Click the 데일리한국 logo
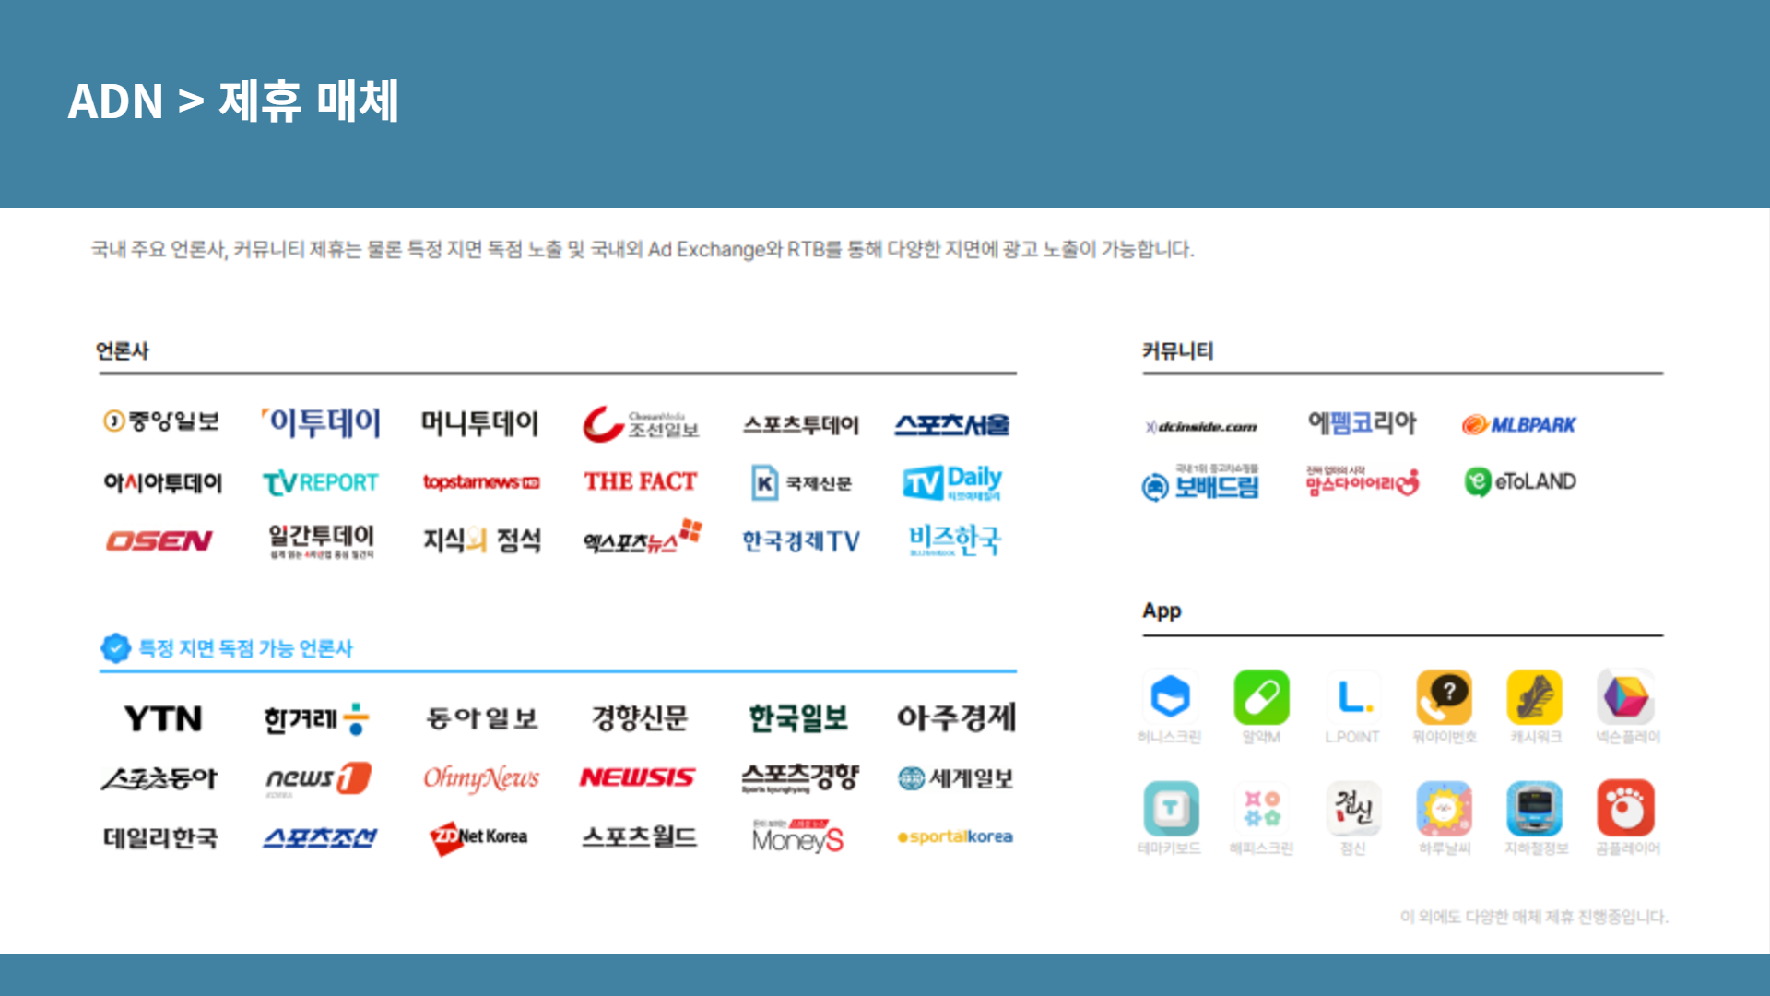The width and height of the screenshot is (1770, 996). coord(160,837)
